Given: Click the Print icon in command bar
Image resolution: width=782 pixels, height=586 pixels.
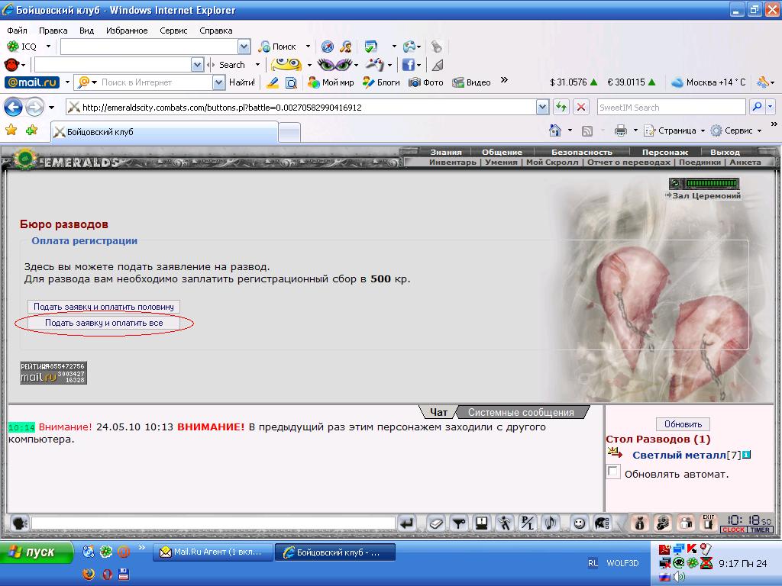Looking at the screenshot, I should click(620, 130).
